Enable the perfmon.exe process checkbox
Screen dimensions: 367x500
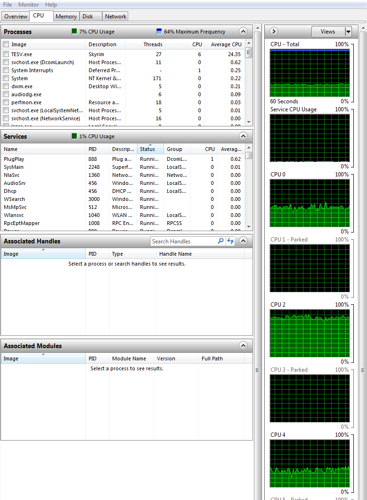6,102
